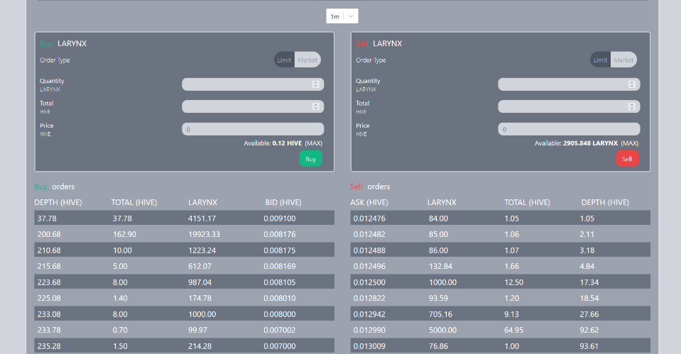Select sell order with ask 0.012822

coord(501,298)
